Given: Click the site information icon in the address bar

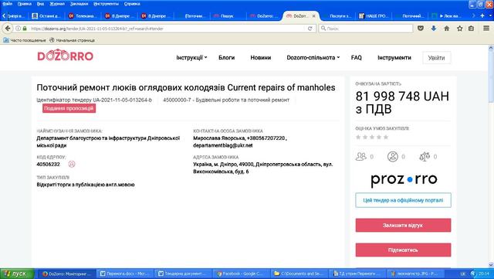Looking at the screenshot, I should 18,29.
